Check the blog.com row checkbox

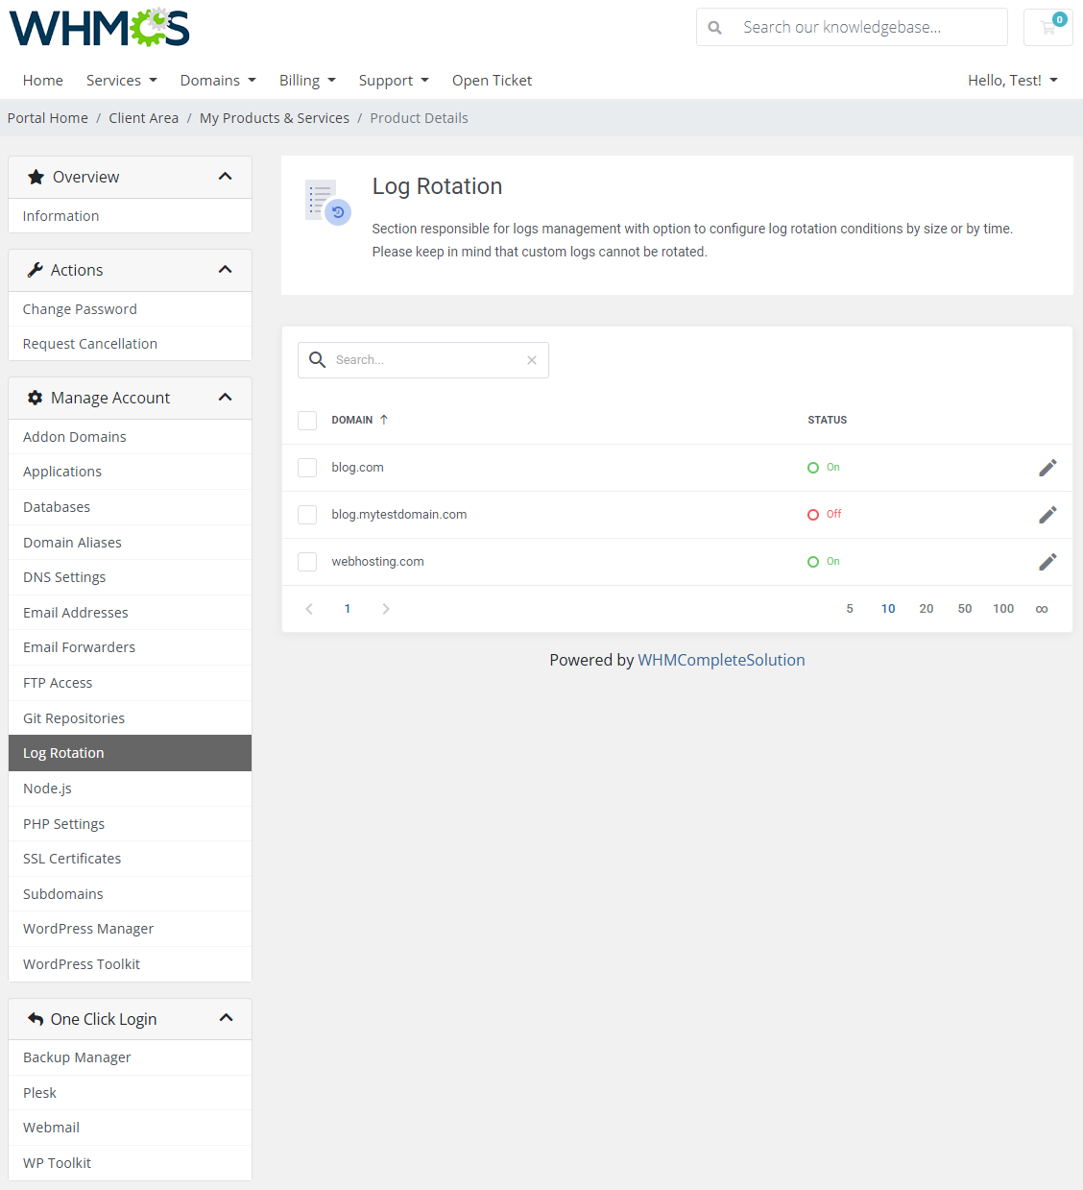[x=307, y=467]
